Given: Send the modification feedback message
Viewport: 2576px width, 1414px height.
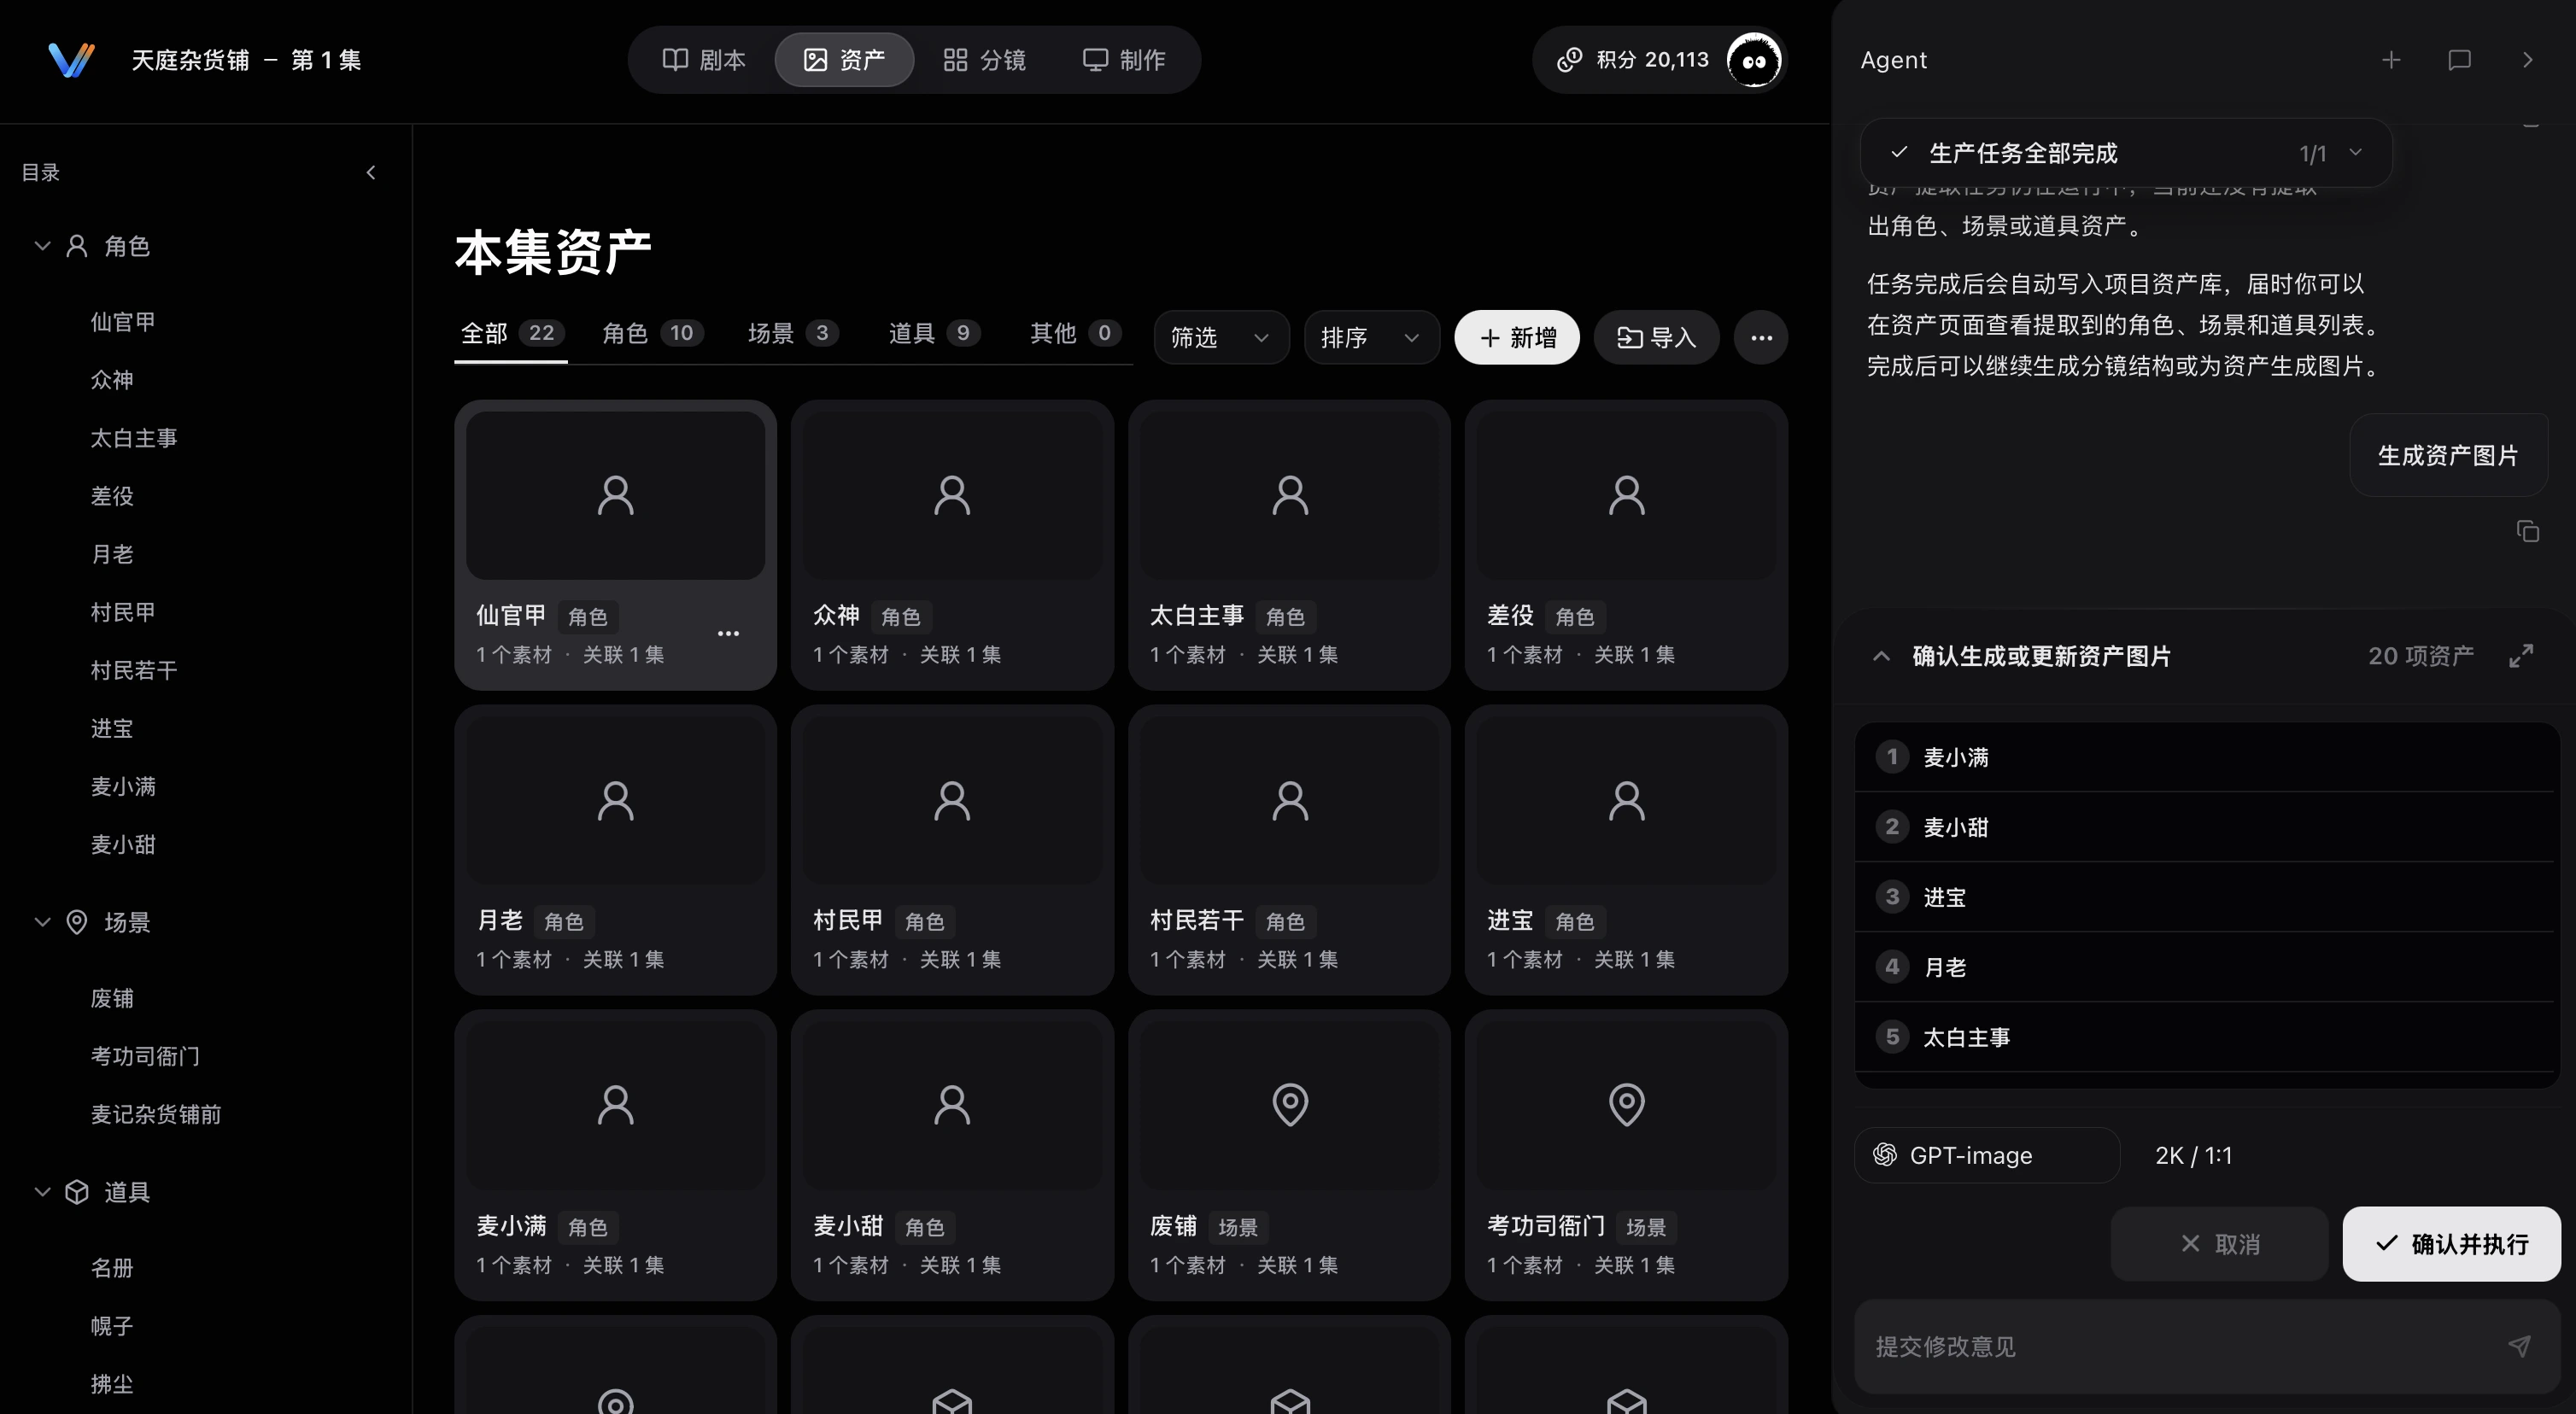Looking at the screenshot, I should point(2519,1346).
